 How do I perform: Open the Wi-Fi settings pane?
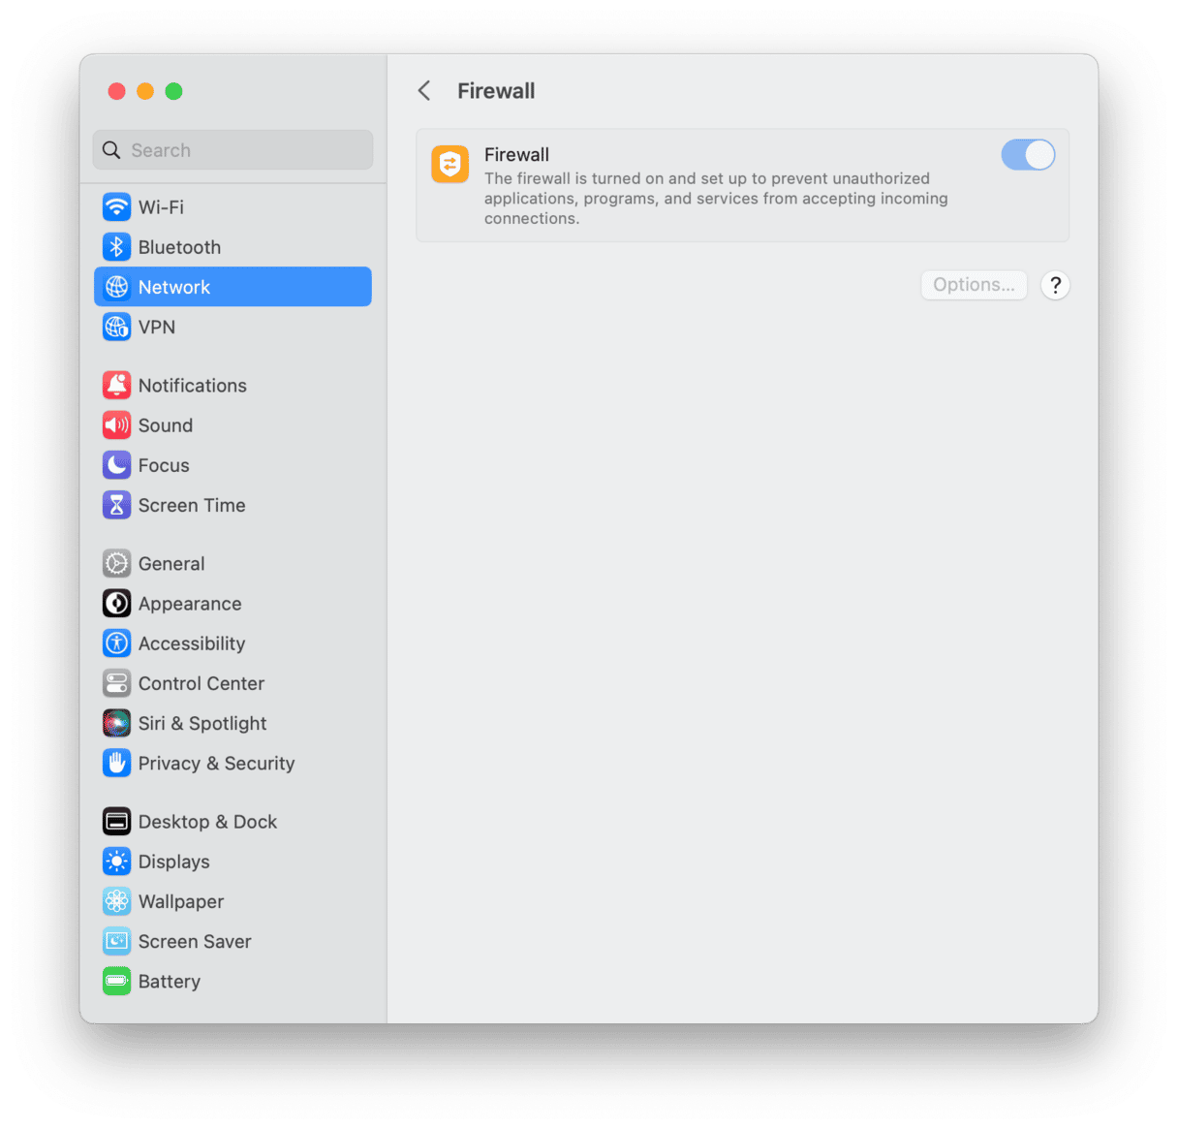point(232,207)
